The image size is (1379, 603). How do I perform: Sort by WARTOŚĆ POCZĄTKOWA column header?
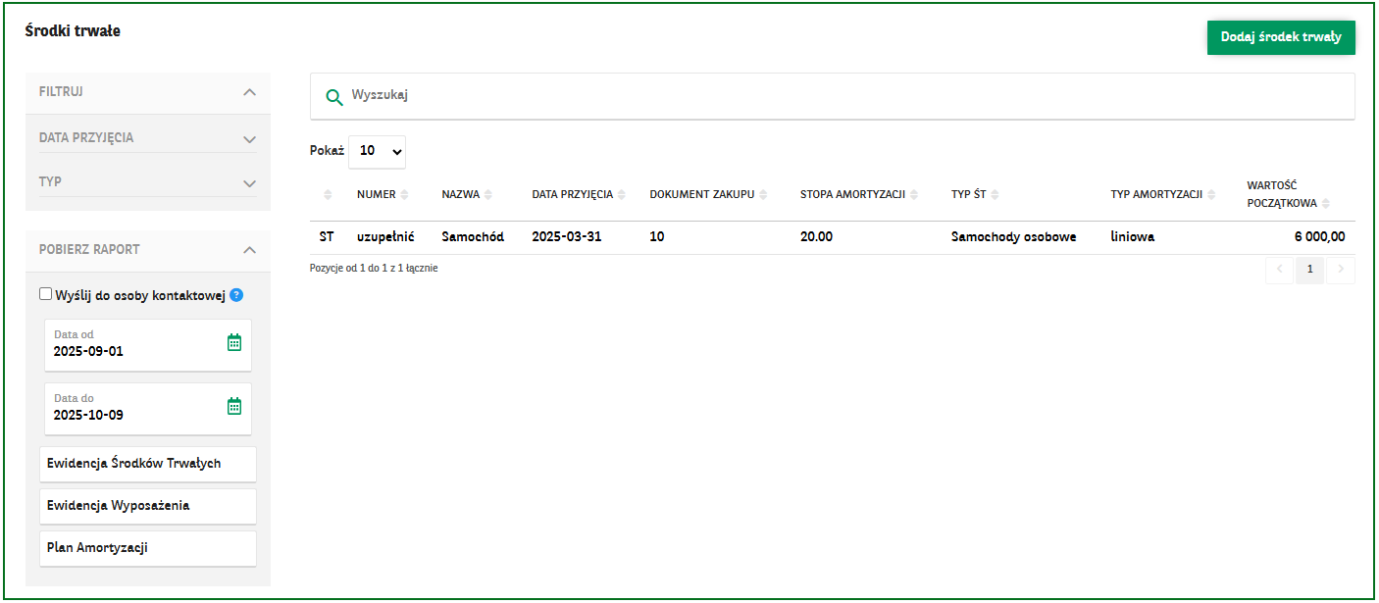[x=1289, y=194]
